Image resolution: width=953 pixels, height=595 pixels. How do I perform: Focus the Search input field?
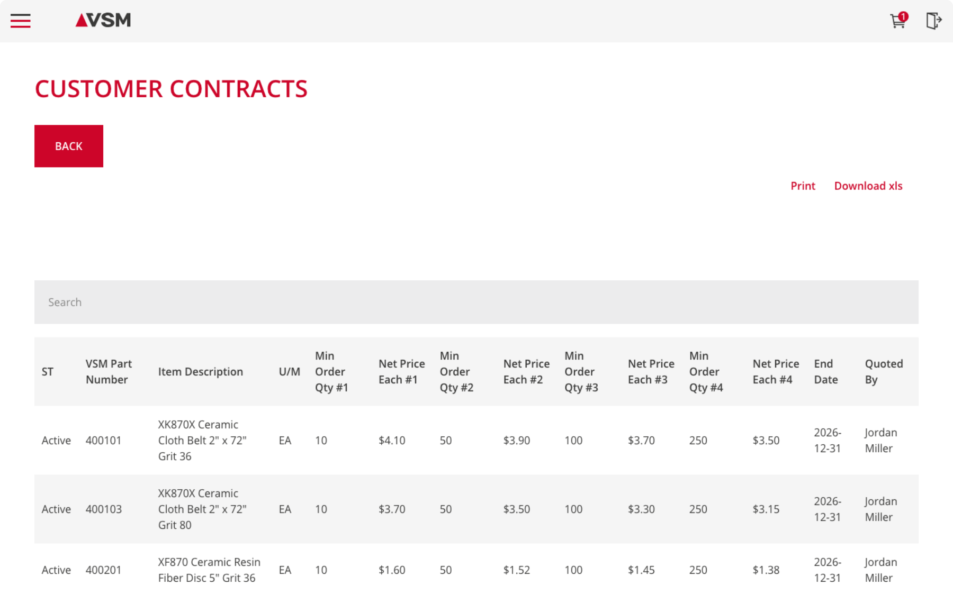[477, 302]
